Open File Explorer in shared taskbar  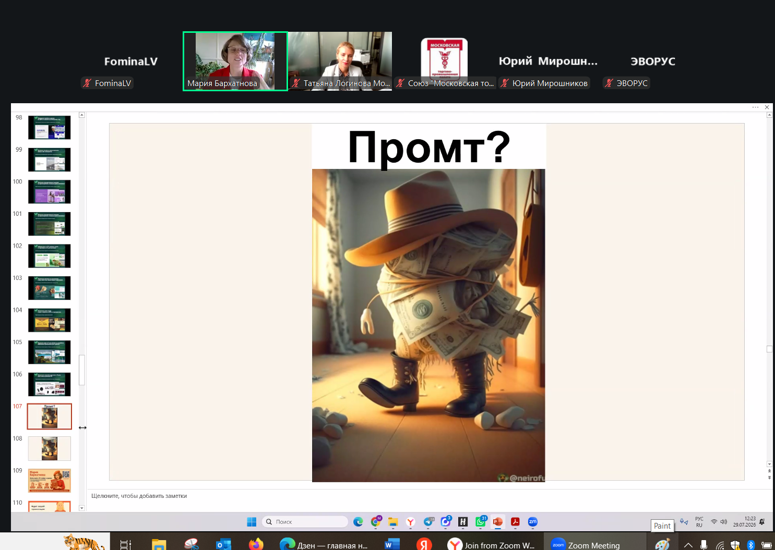(x=393, y=522)
